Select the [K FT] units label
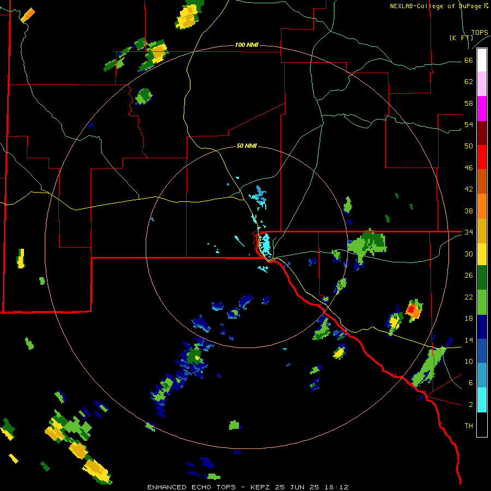Viewport: 491px width, 491px height. [461, 38]
